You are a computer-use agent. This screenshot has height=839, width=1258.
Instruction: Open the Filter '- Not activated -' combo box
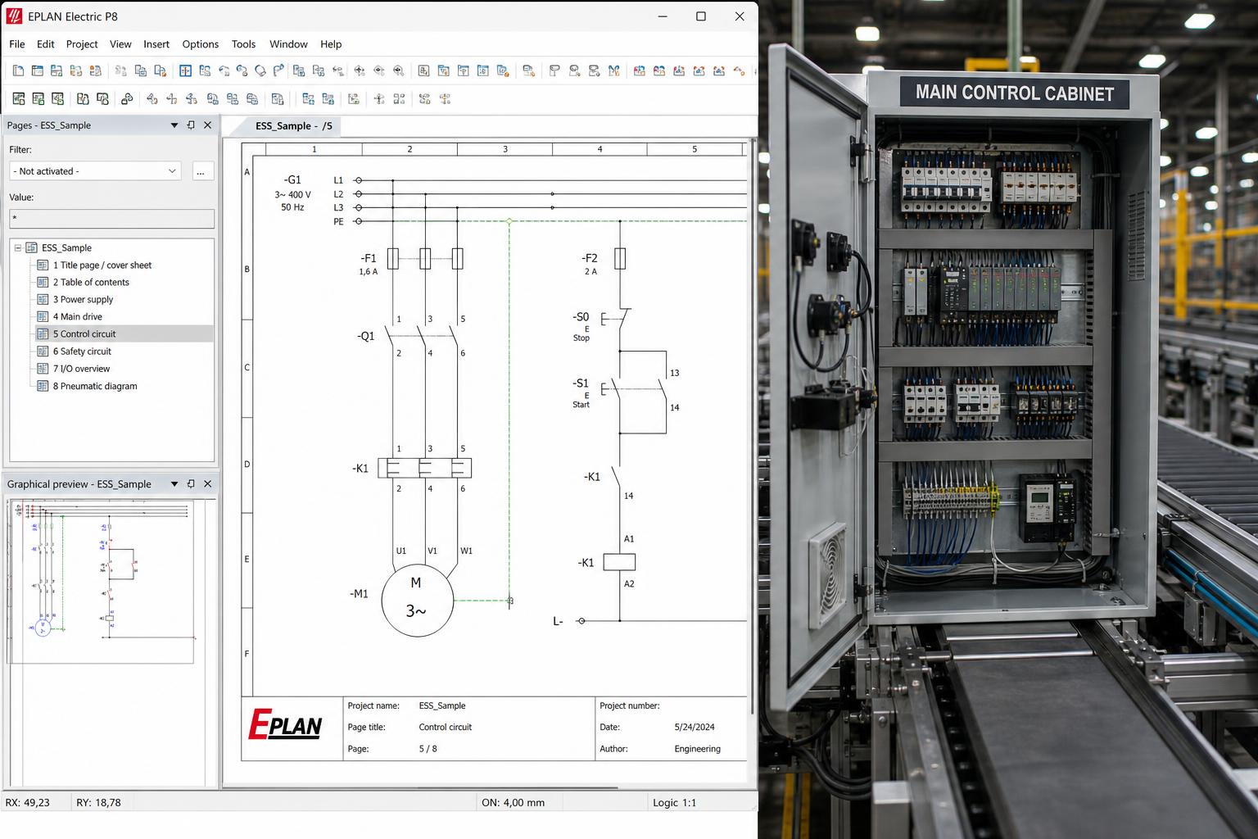pos(95,171)
